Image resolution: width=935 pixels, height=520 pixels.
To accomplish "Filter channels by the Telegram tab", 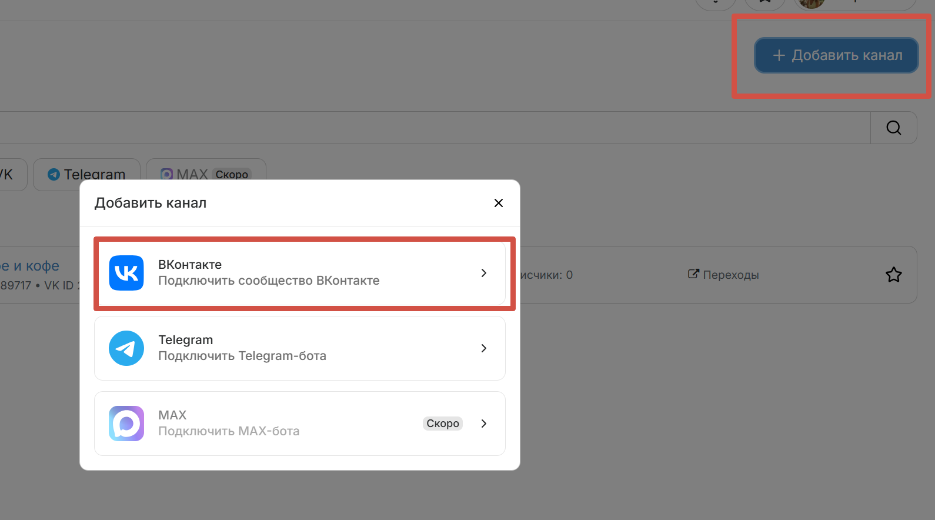I will [86, 174].
